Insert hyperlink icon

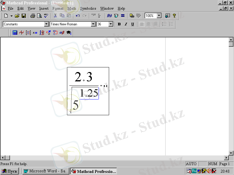click(x=132, y=16)
